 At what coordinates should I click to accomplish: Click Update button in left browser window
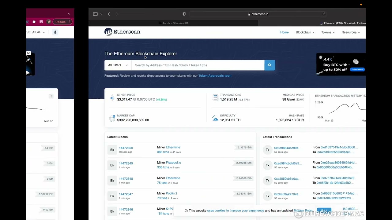click(62, 22)
